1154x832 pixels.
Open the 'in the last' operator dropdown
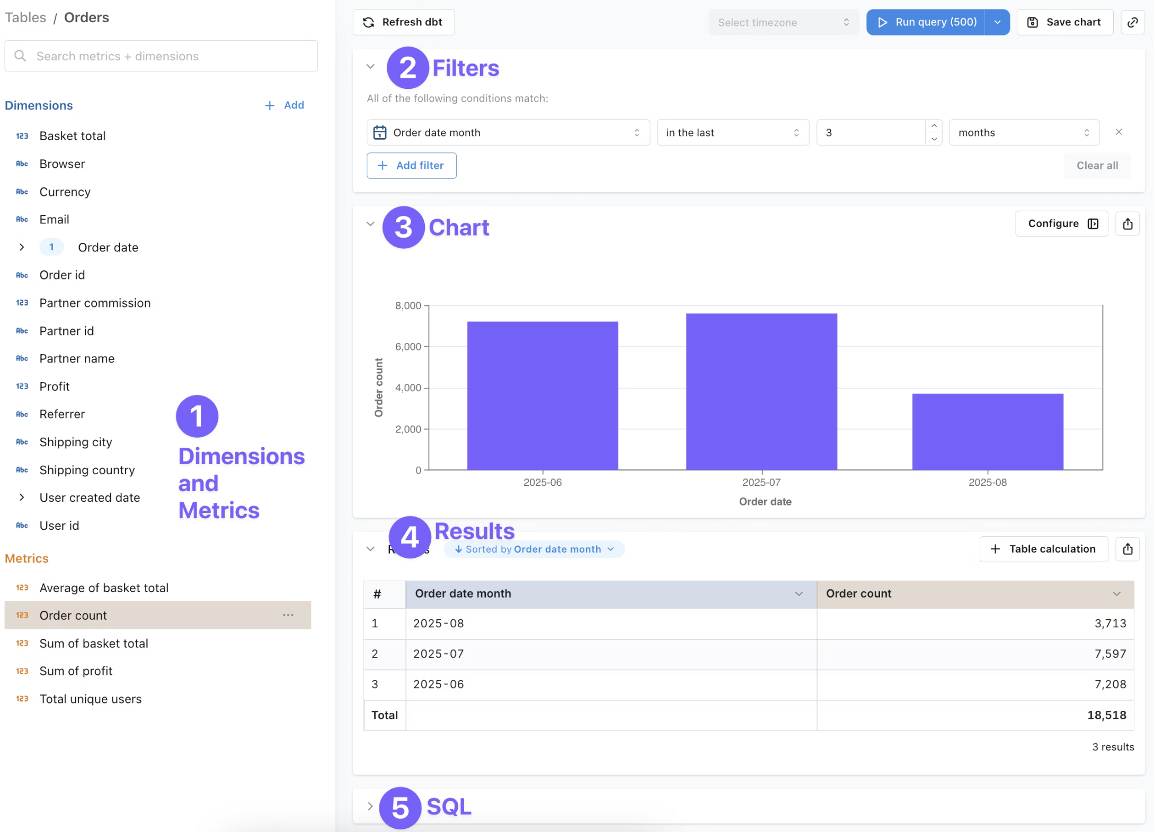click(732, 132)
